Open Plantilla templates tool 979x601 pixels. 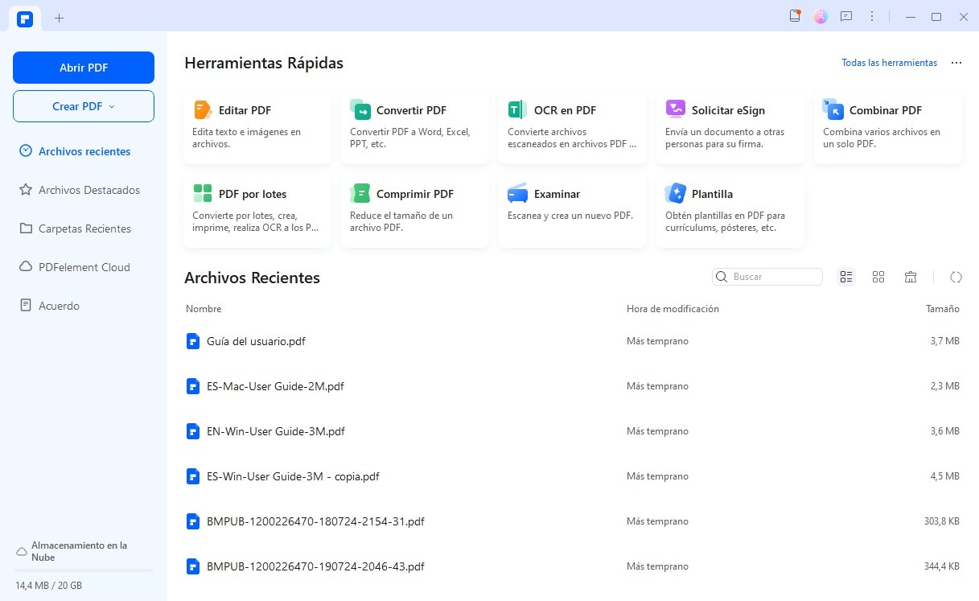[730, 211]
